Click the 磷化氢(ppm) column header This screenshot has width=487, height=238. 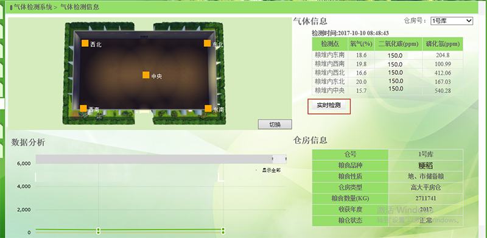point(443,44)
